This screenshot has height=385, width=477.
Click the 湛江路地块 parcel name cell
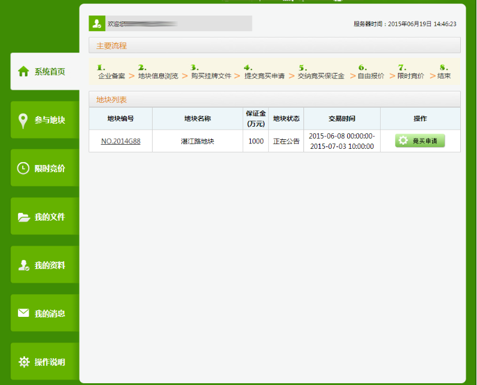point(198,142)
